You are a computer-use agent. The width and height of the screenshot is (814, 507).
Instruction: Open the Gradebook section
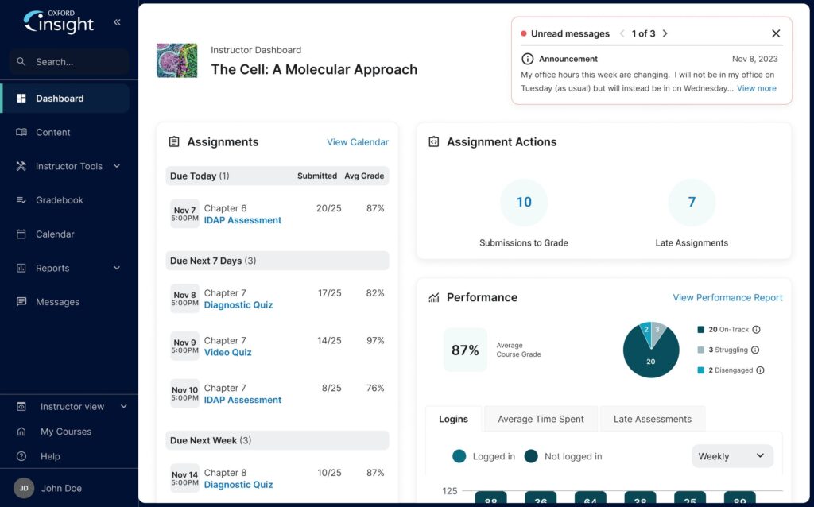60,199
